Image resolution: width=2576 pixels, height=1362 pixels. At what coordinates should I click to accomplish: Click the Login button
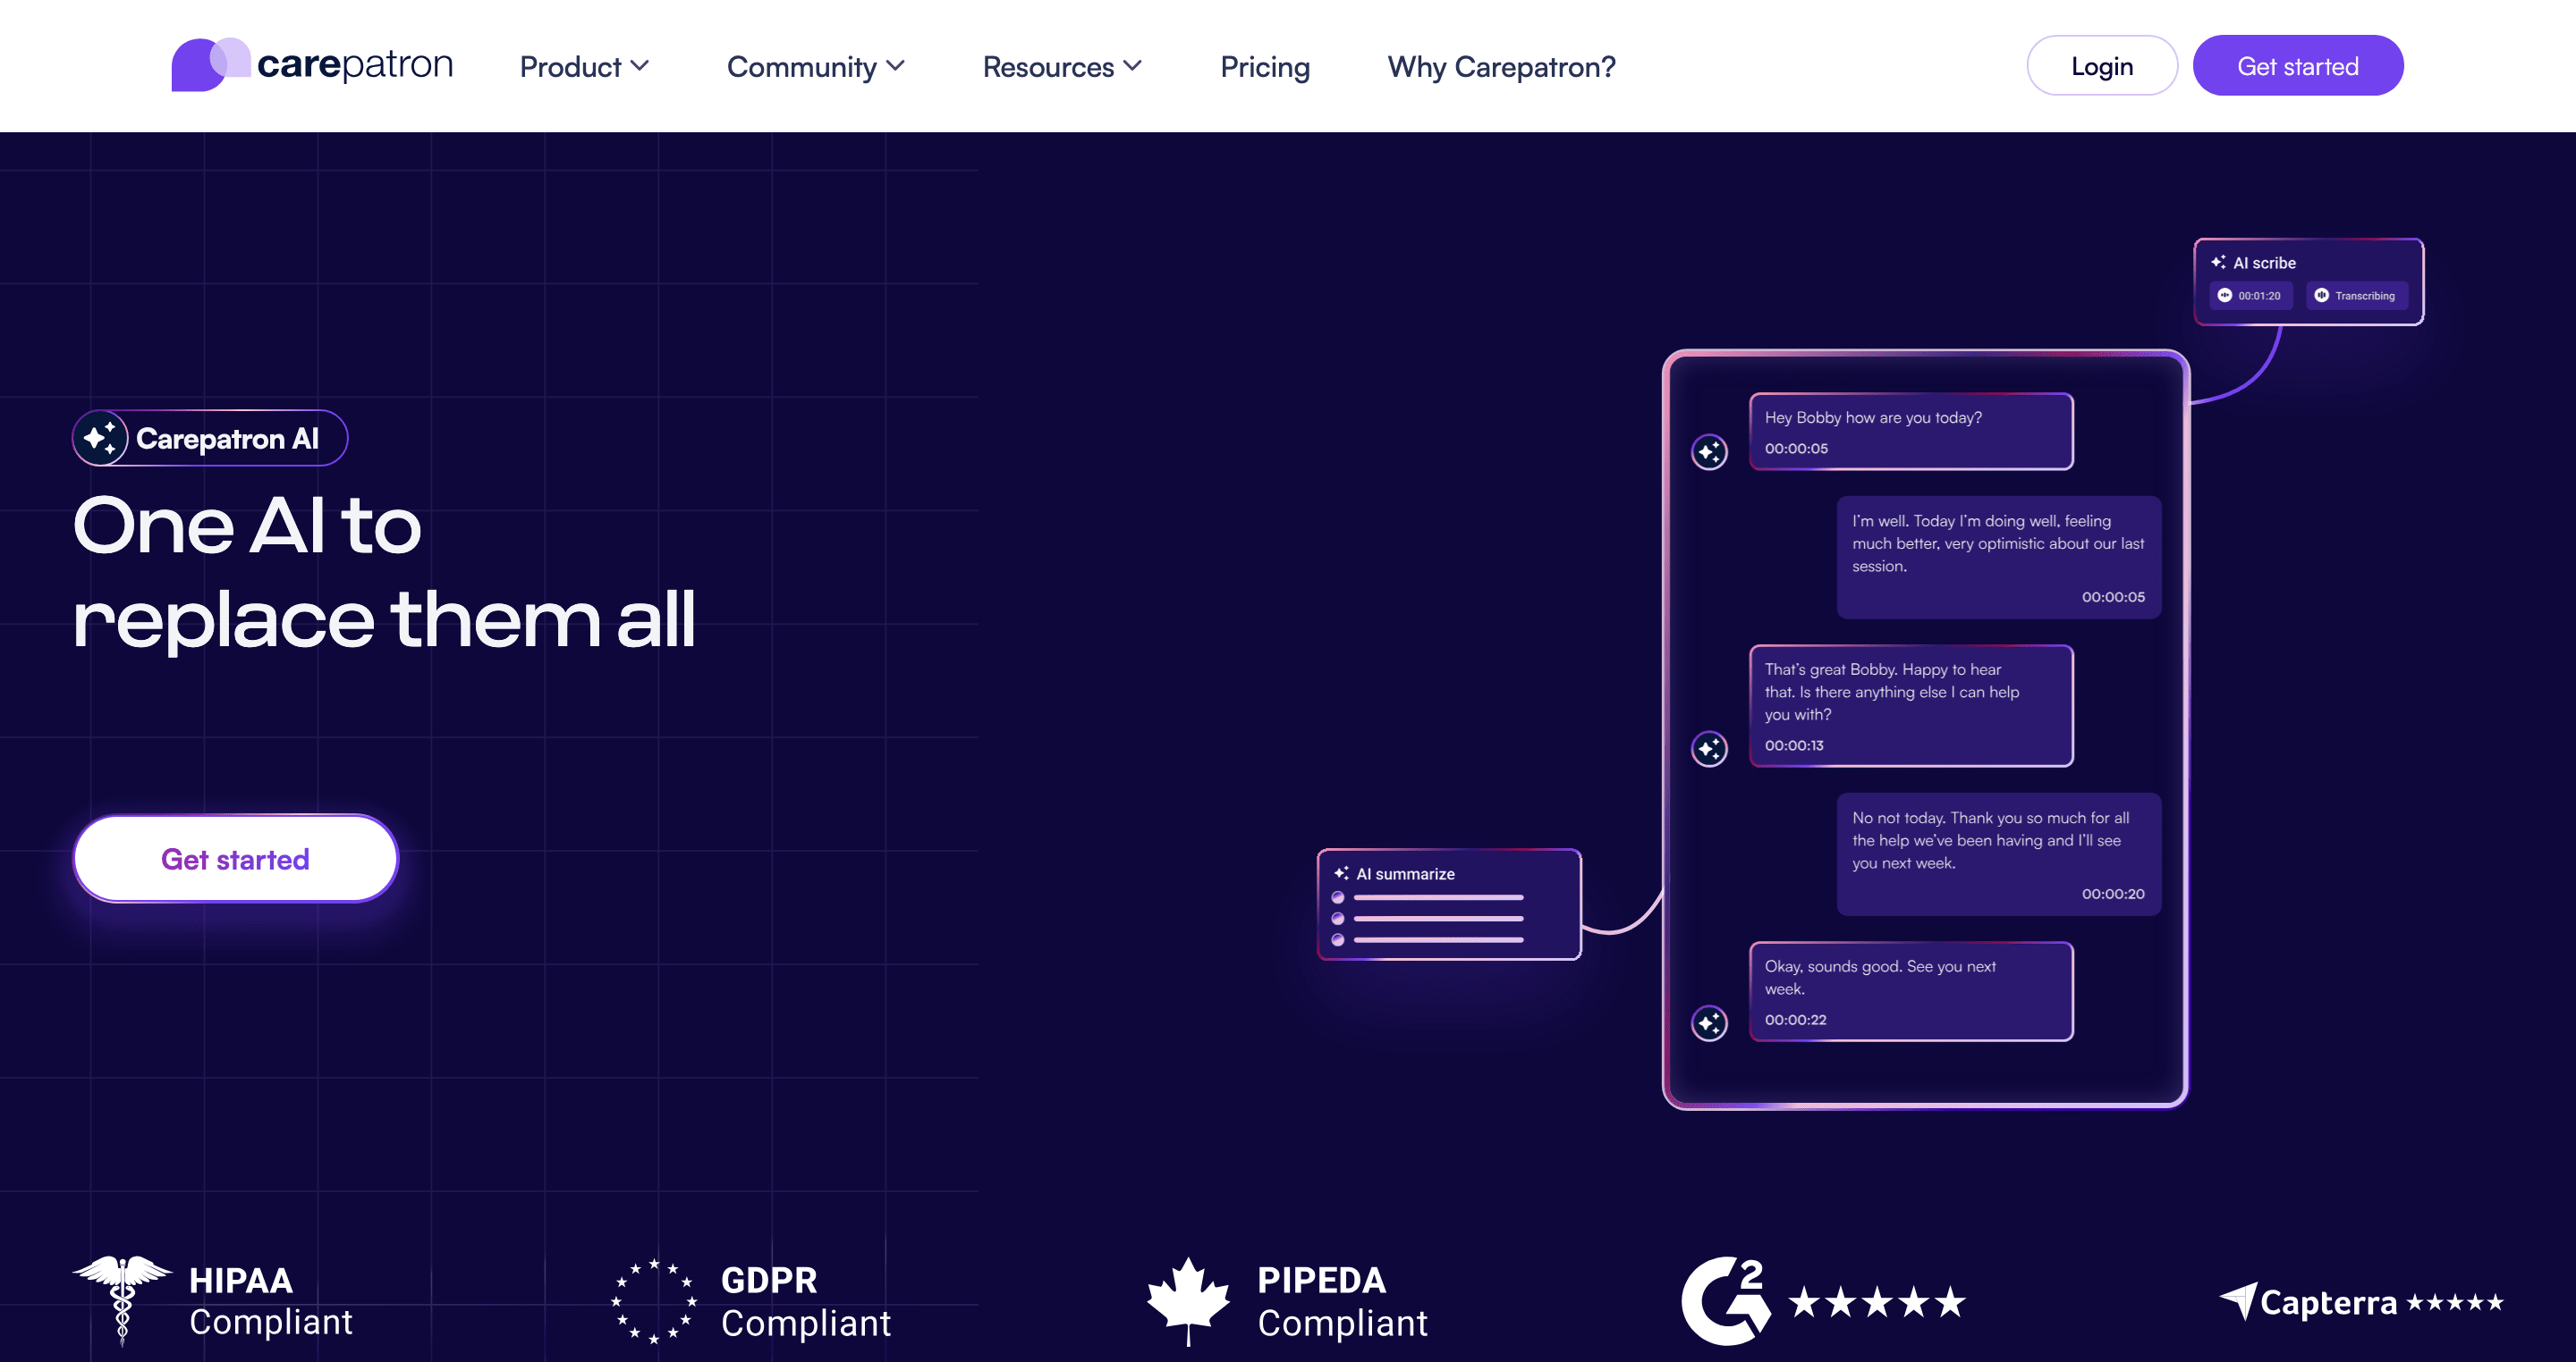(2101, 66)
